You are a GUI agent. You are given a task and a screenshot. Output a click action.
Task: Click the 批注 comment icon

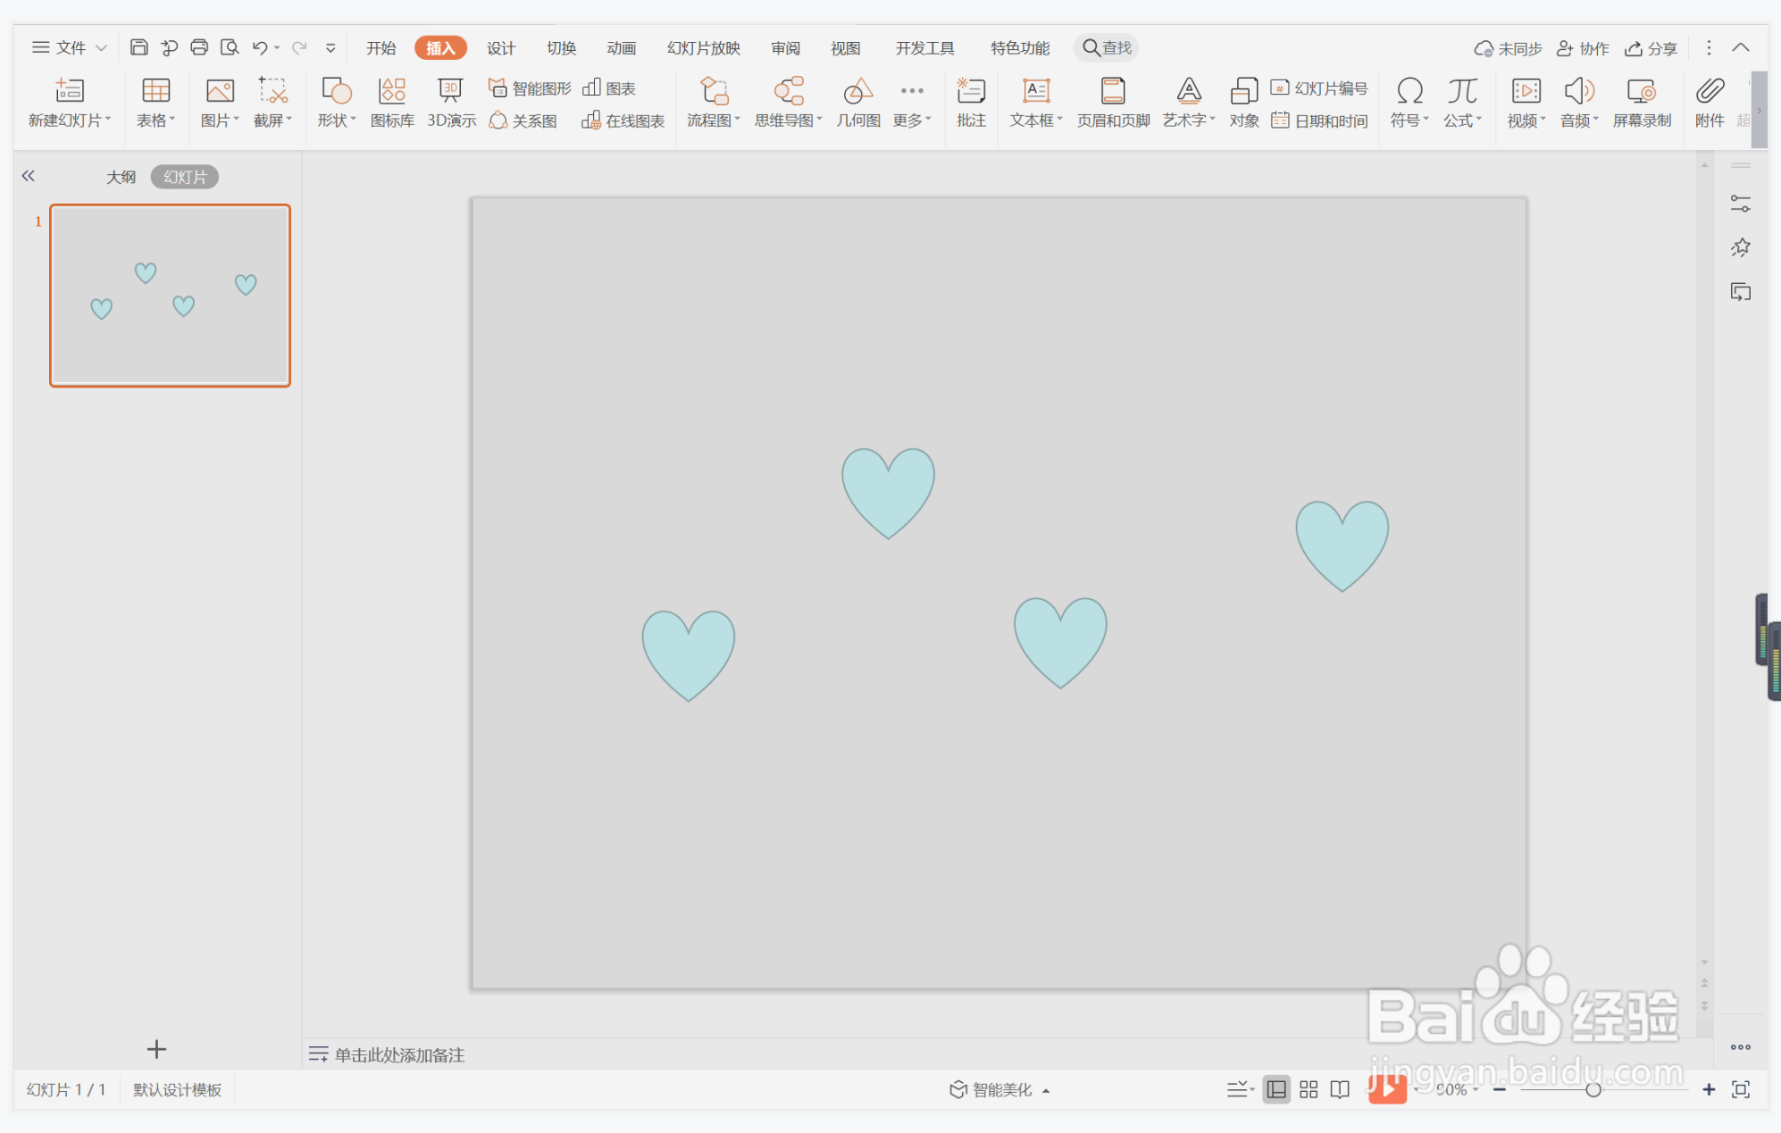[x=971, y=103]
